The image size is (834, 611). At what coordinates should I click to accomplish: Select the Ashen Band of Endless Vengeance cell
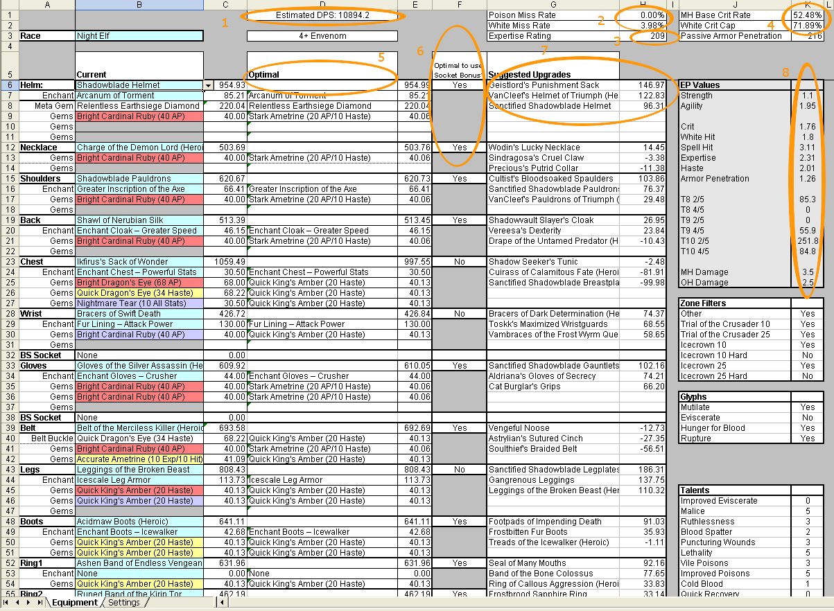point(139,563)
